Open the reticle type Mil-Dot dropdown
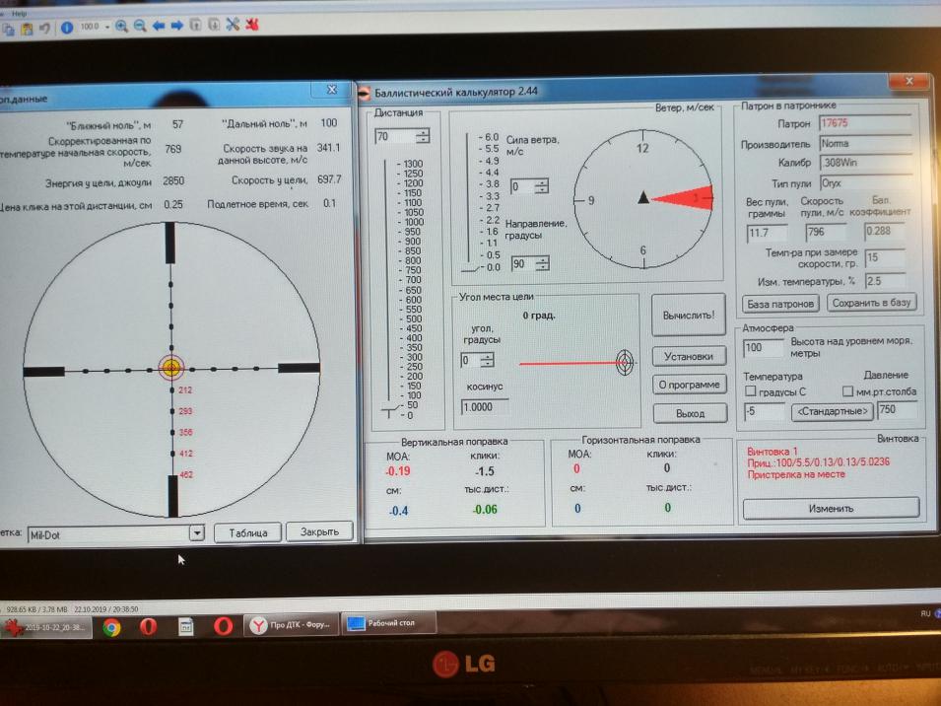Viewport: 941px width, 706px height. (196, 533)
